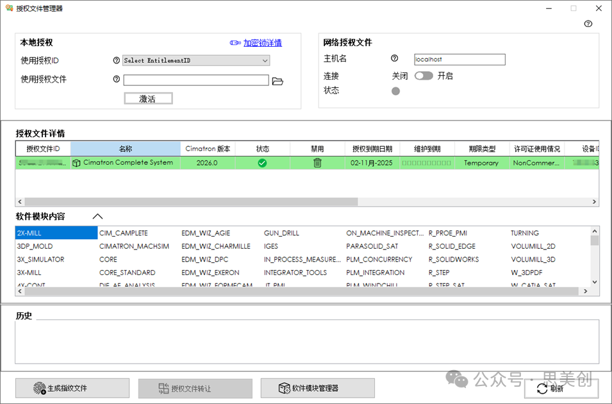Click app icon in title bar
The height and width of the screenshot is (404, 612).
coord(9,8)
